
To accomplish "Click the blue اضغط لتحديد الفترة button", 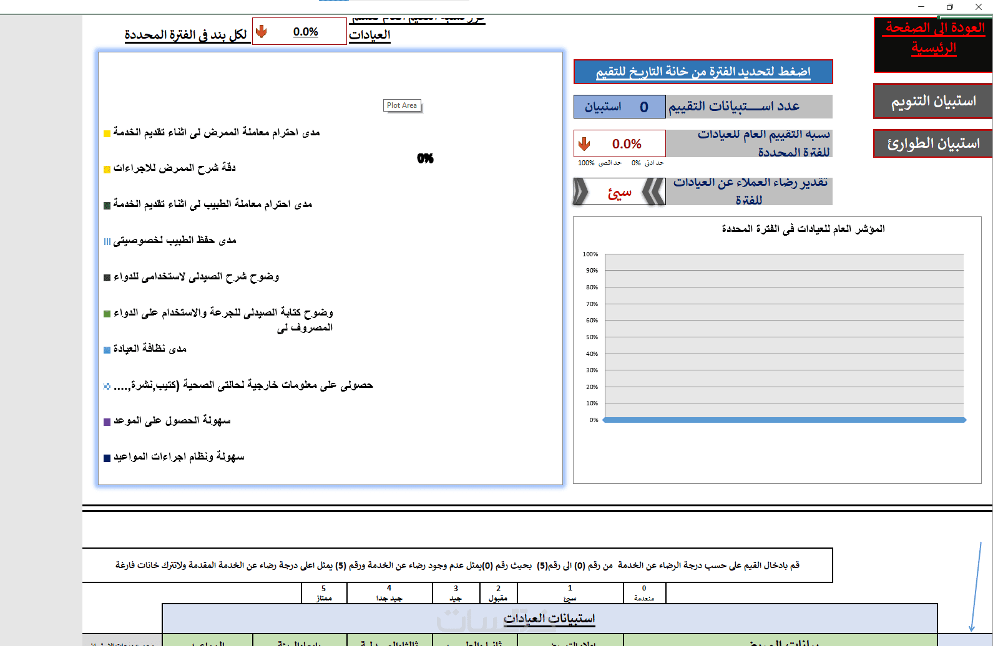I will coord(703,72).
